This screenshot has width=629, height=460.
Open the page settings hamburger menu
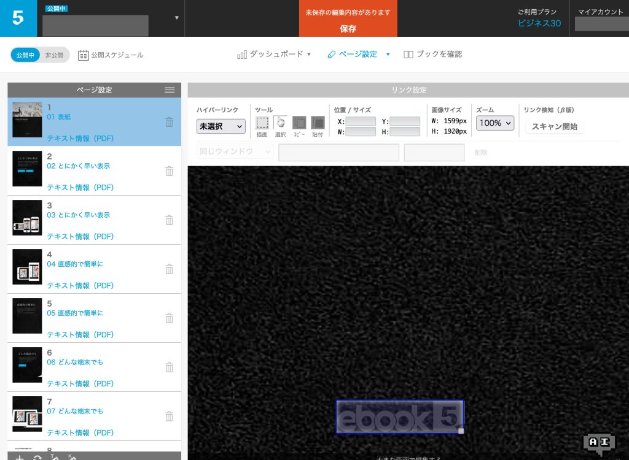click(170, 90)
